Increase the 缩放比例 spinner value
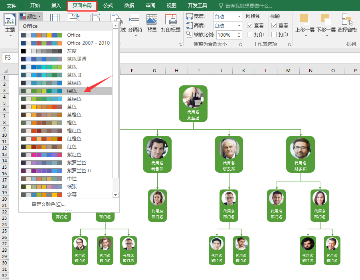The image size is (360, 280). (239, 33)
